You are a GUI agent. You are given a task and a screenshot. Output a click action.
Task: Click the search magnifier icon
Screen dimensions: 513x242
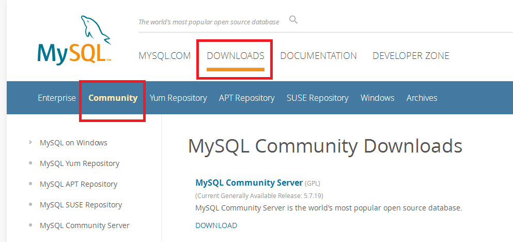click(x=293, y=20)
